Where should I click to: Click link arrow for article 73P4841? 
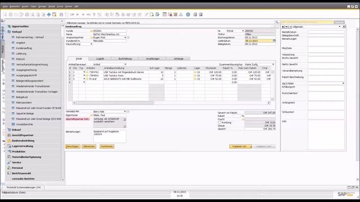coord(87,76)
